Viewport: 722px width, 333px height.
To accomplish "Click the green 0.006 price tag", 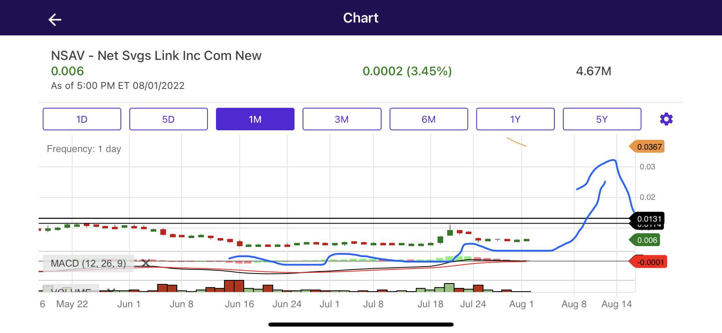I will [645, 240].
